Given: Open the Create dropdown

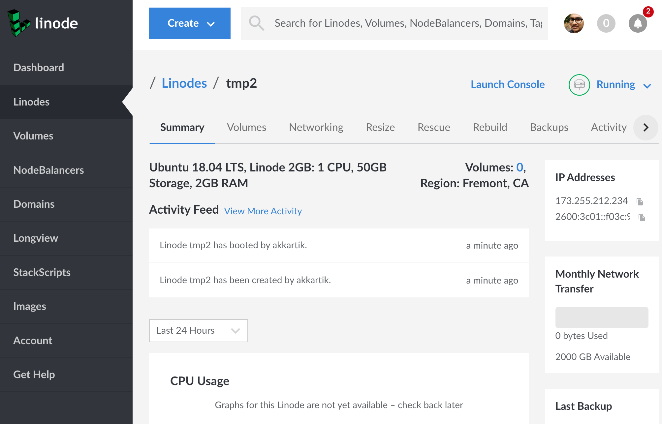Looking at the screenshot, I should (x=190, y=23).
